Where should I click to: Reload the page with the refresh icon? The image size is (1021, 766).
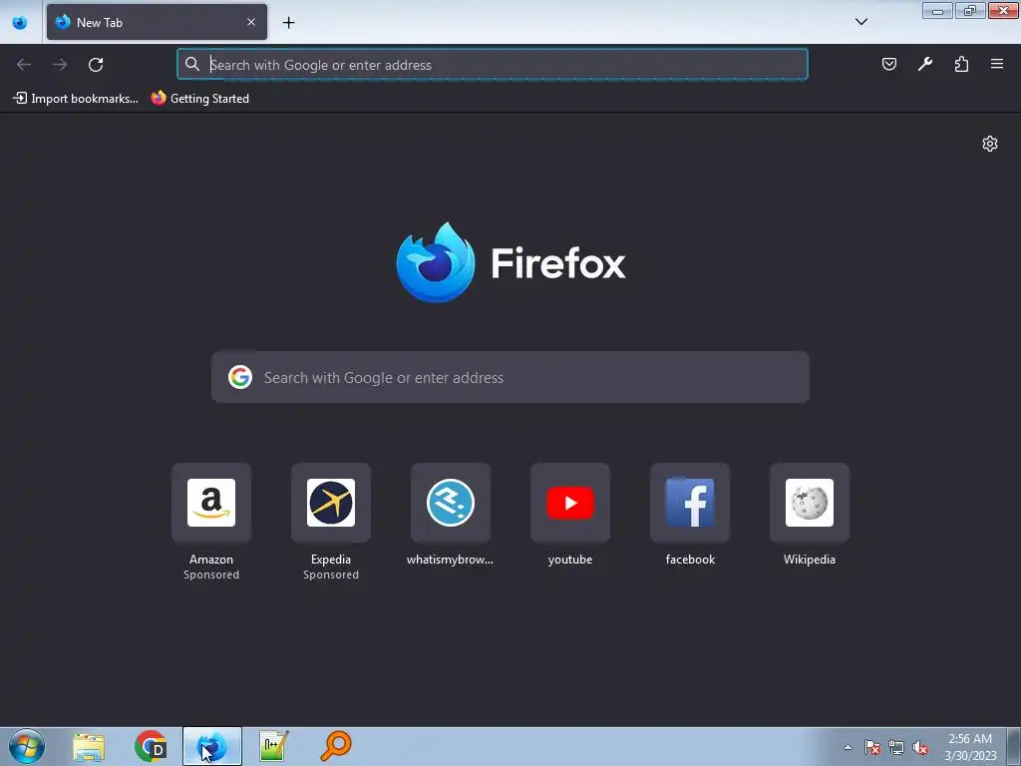(96, 65)
